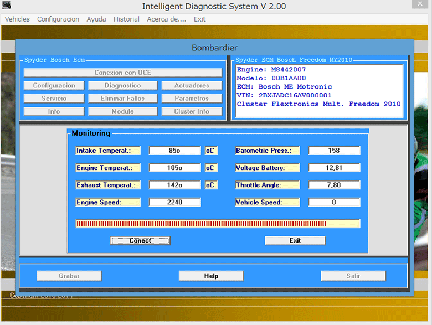The image size is (432, 325).
Task: Close the Intelligent Diagnostic System window
Action: pyautogui.click(x=420, y=4)
